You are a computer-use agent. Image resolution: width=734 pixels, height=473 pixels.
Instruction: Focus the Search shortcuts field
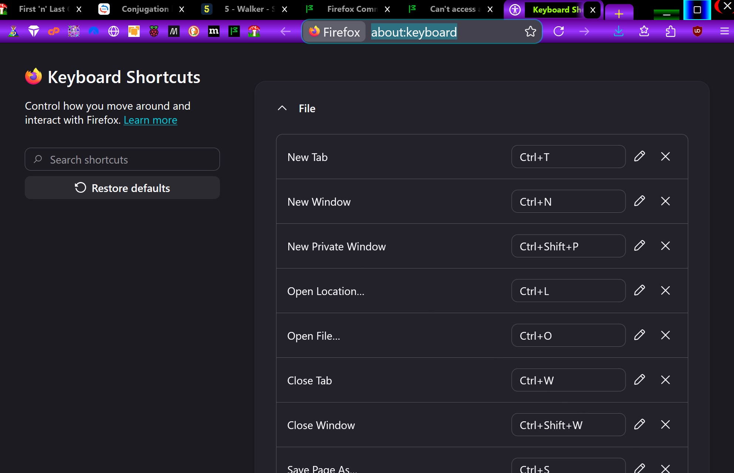click(x=122, y=159)
